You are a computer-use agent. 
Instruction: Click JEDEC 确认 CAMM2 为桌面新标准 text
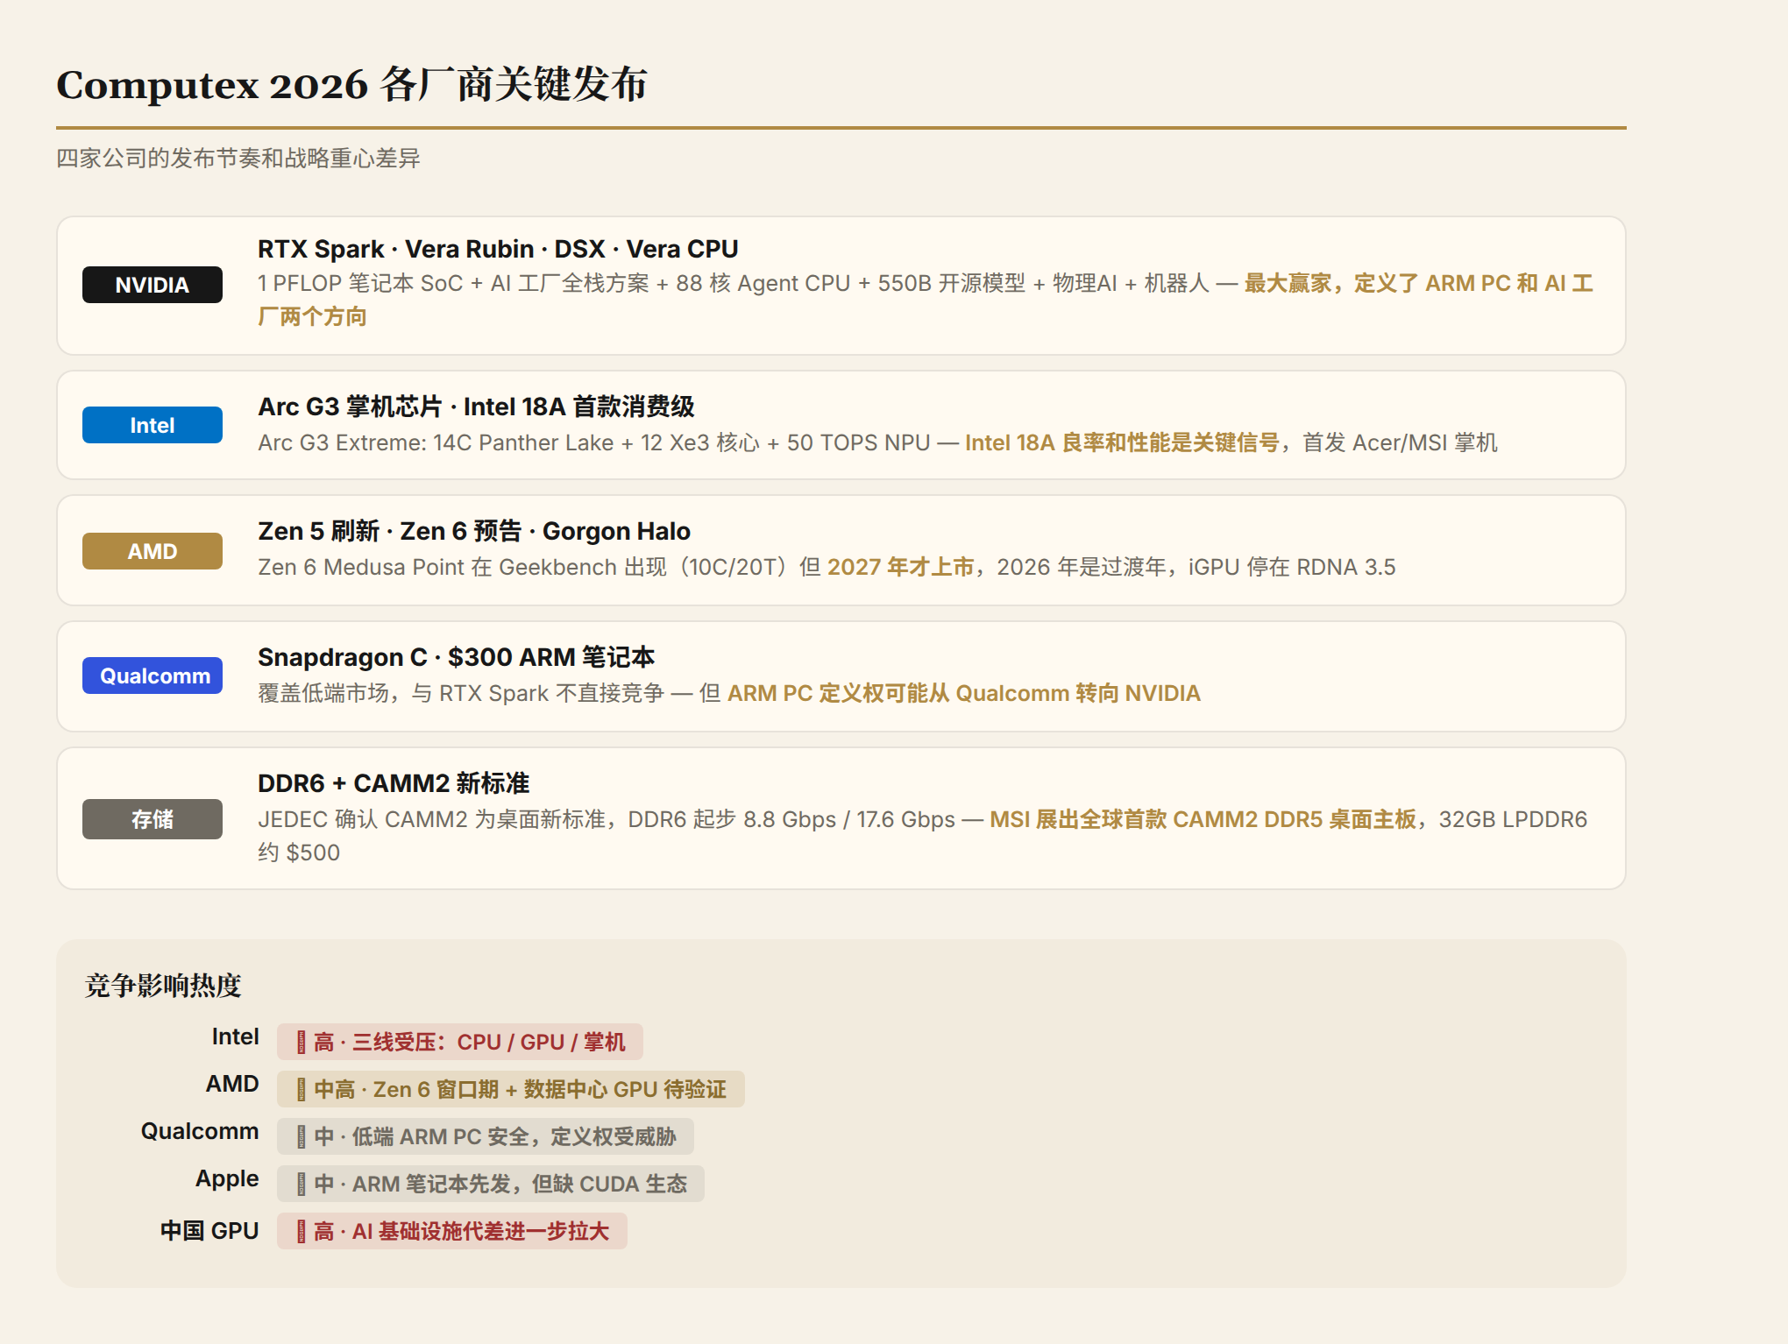[x=432, y=819]
